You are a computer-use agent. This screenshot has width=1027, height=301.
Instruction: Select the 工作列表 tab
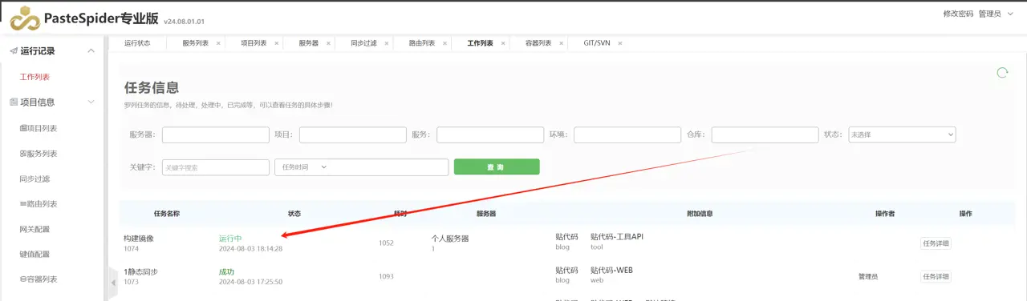click(x=480, y=43)
